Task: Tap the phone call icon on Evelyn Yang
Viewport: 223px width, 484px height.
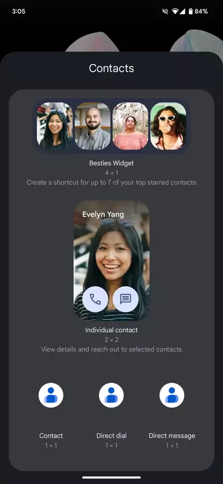Action: click(95, 299)
